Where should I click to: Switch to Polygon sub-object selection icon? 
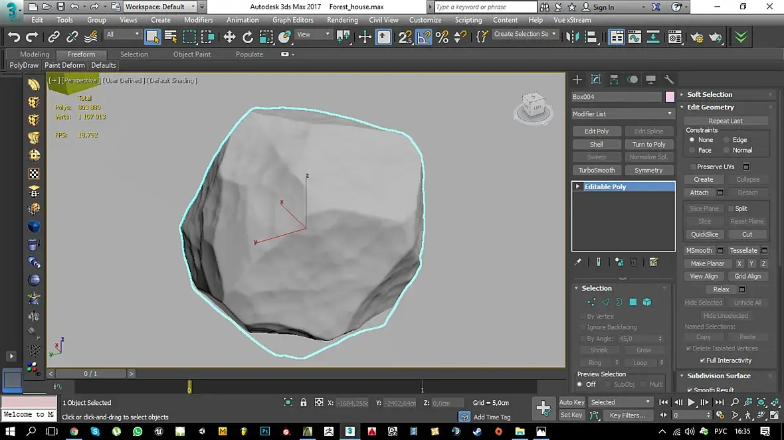[633, 302]
